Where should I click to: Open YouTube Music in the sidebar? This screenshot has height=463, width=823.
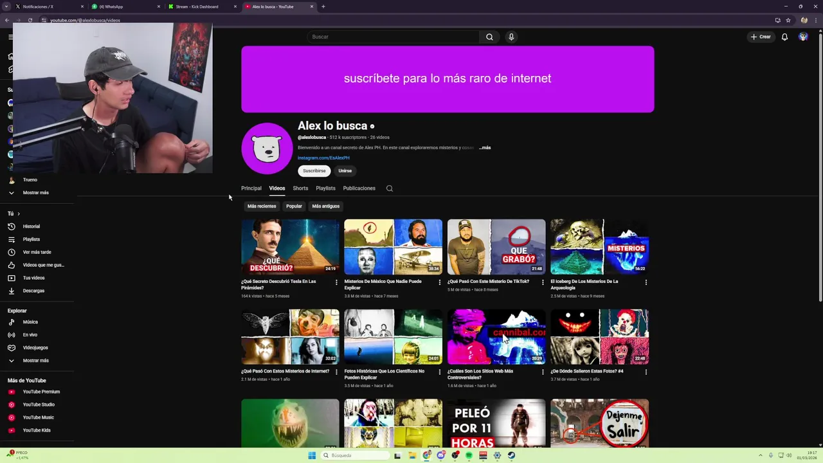[37, 417]
